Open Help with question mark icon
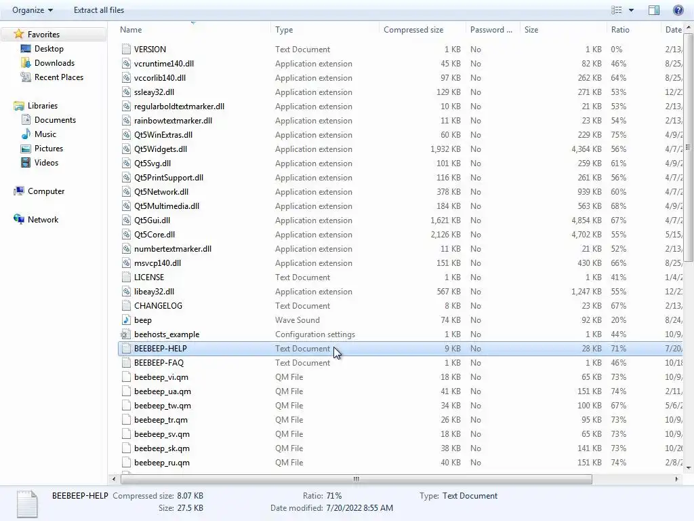The image size is (694, 521). pyautogui.click(x=678, y=9)
